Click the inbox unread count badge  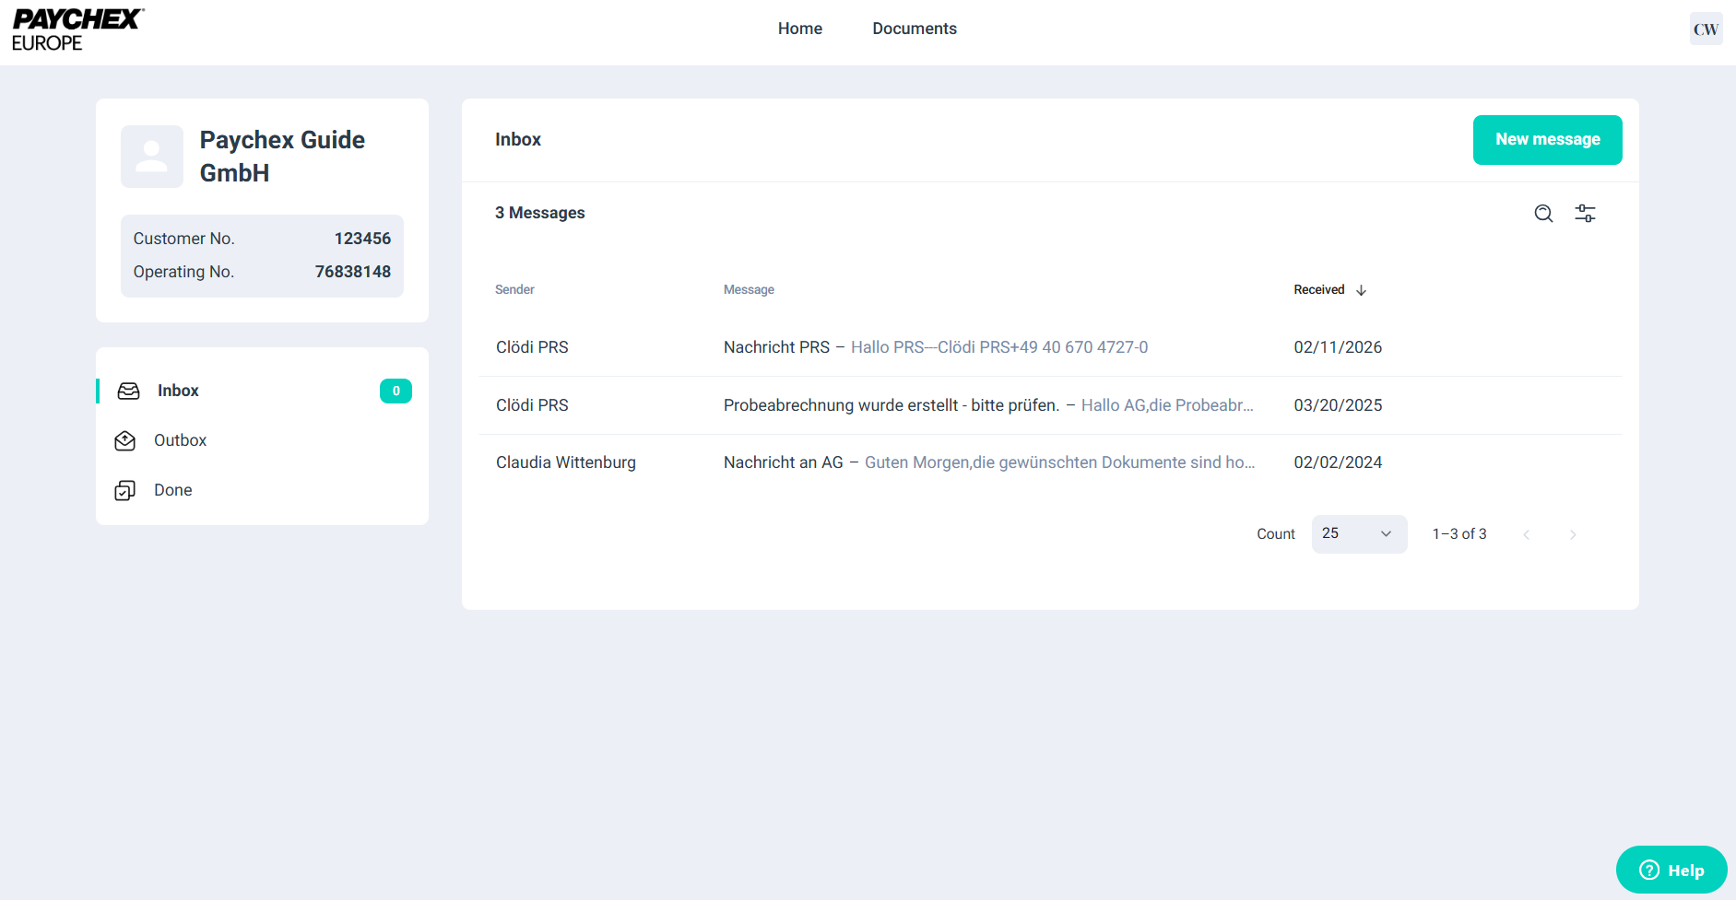[x=396, y=391]
